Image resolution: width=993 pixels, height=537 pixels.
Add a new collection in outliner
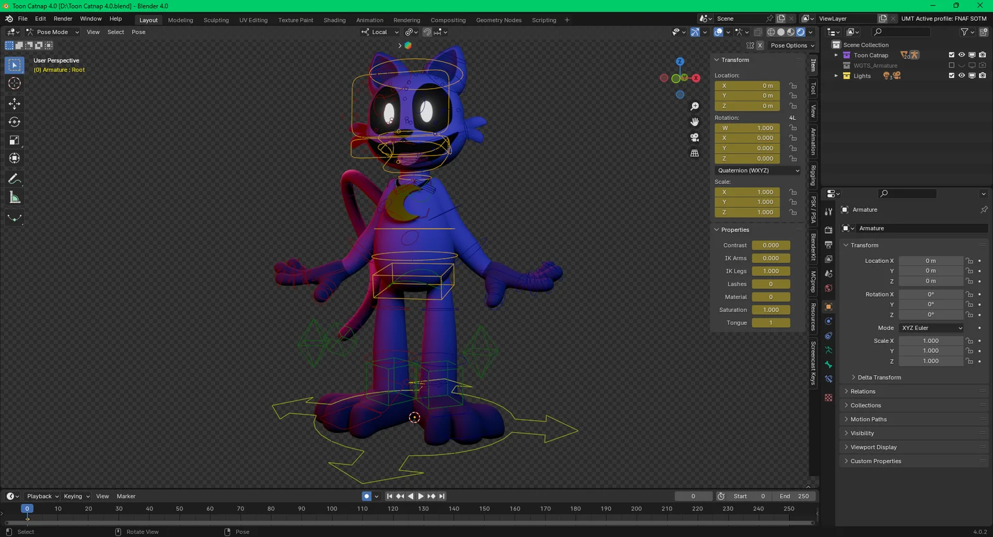984,32
